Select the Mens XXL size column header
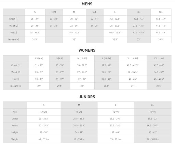Screen dimensions: 175x144 pyautogui.click(x=161, y=12)
